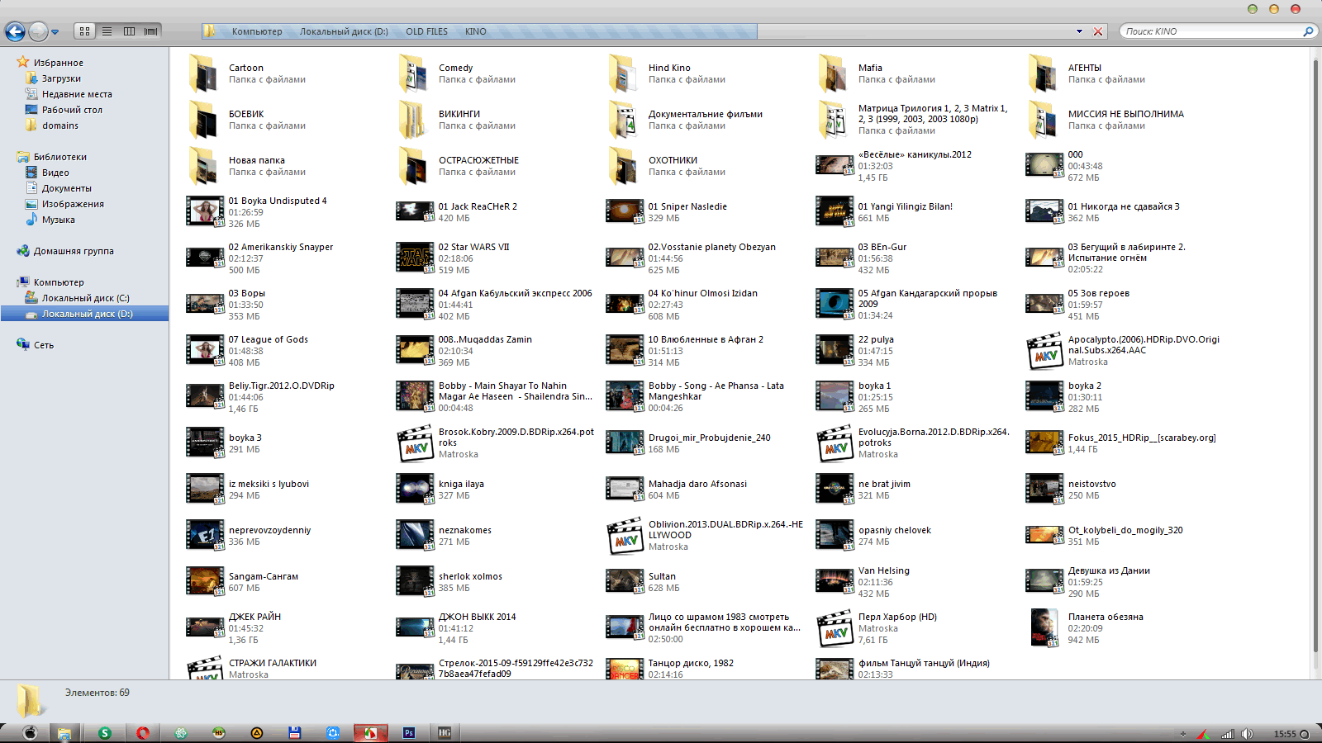Screen dimensions: 1322x743
Task: Click the magnifier icon in the search box
Action: click(x=1308, y=31)
